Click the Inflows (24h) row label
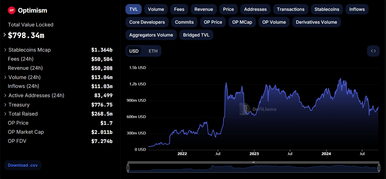This screenshot has width=386, height=179. tap(24, 86)
